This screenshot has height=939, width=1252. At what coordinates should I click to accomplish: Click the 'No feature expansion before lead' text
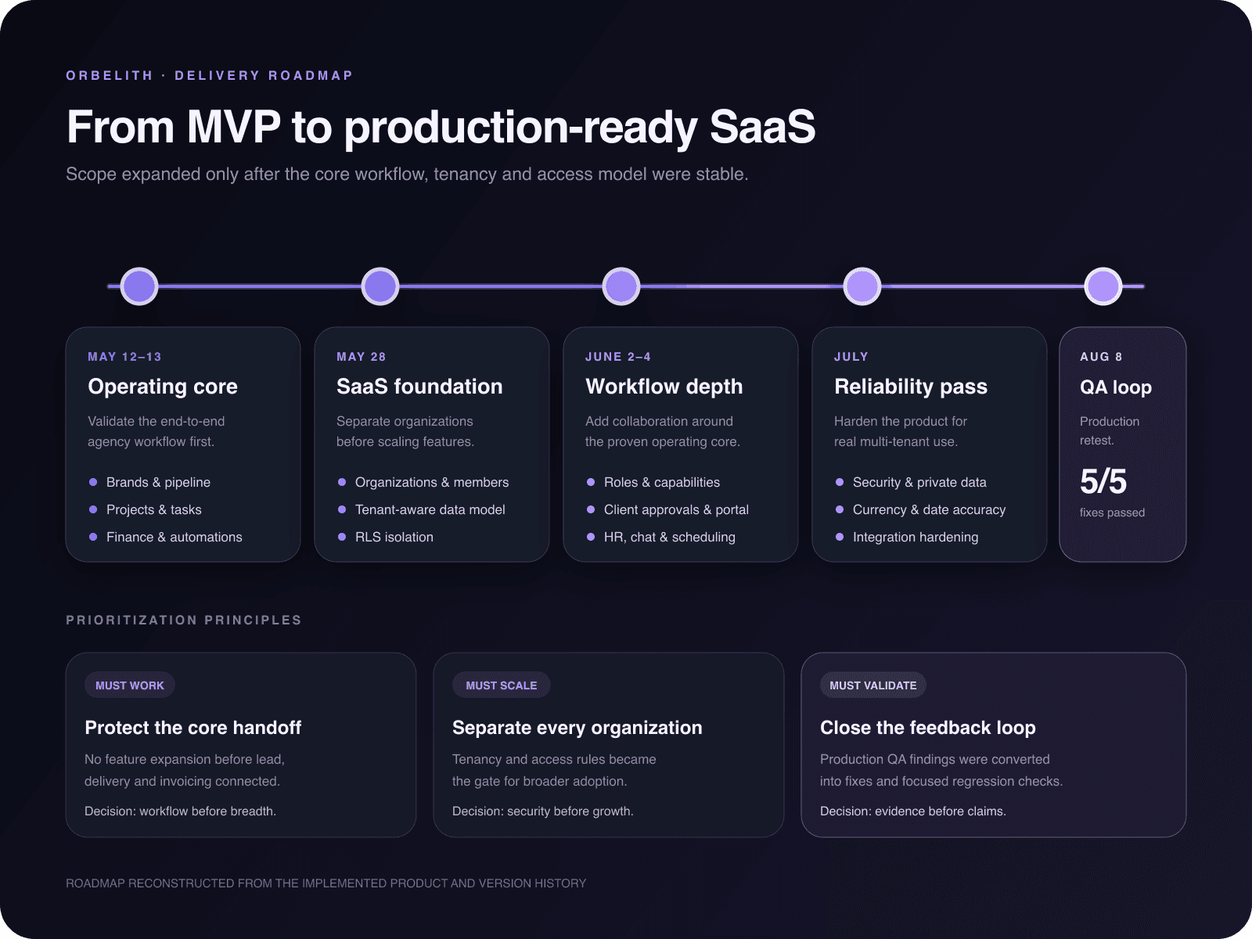[x=185, y=770]
